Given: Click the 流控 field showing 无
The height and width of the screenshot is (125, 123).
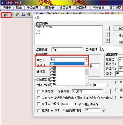Looking at the screenshot, I should pyautogui.click(x=119, y=74).
